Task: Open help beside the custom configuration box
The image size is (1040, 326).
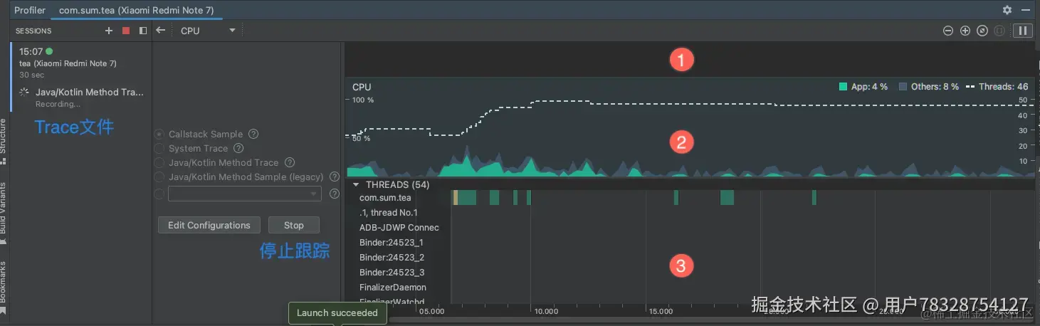Action: [x=334, y=194]
